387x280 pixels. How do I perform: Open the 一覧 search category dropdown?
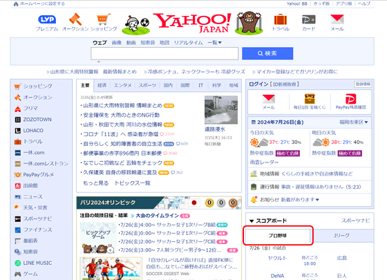point(214,43)
